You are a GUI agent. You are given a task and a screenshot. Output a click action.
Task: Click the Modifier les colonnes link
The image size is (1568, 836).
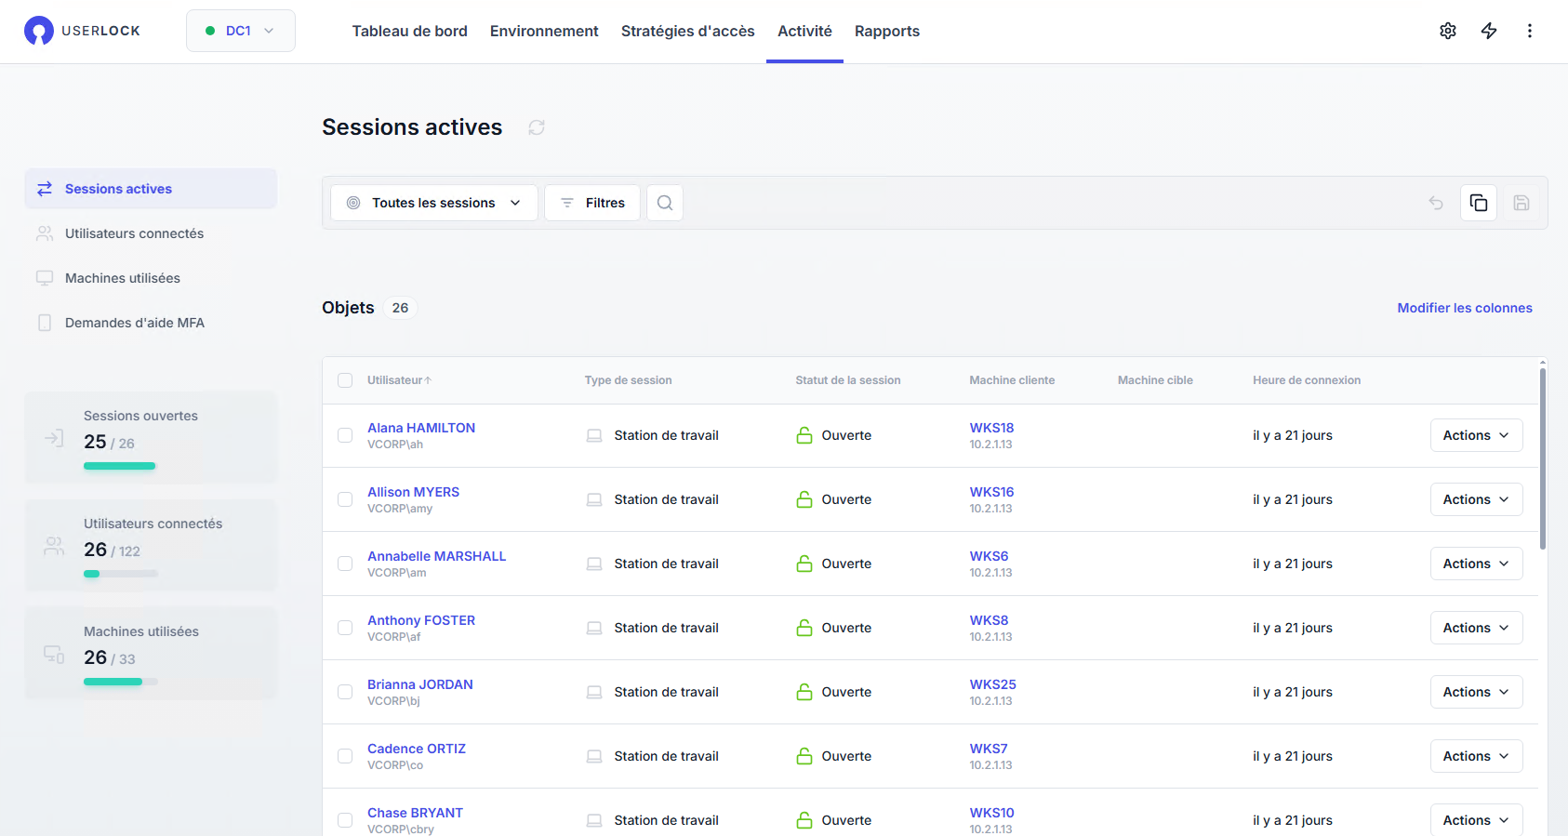tap(1464, 308)
